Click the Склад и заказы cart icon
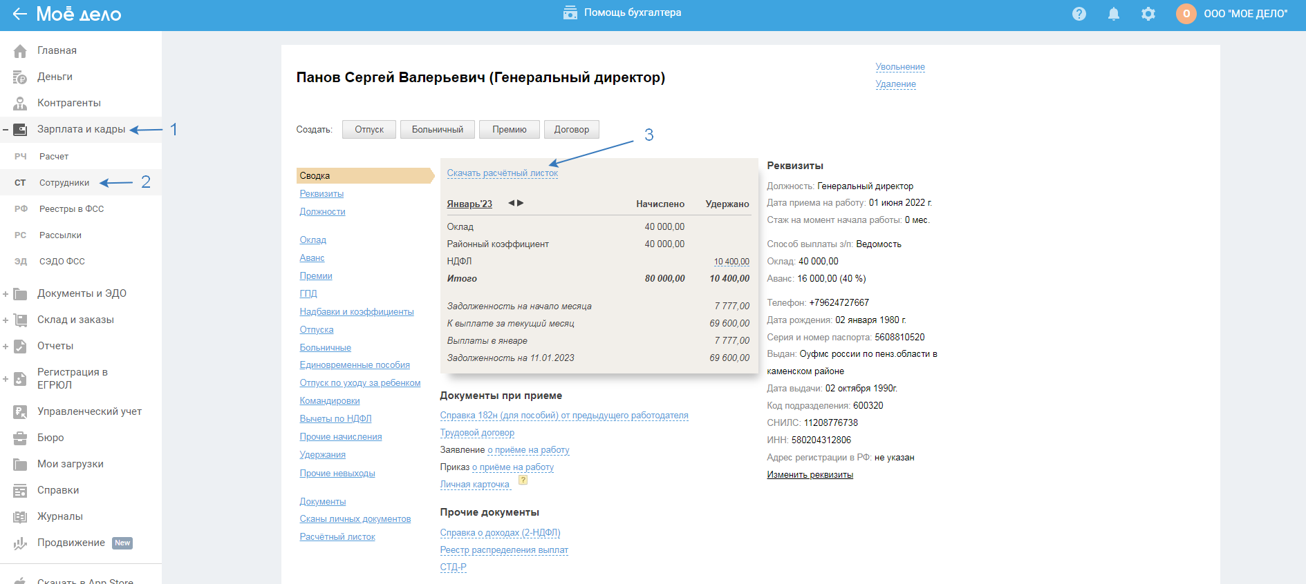The image size is (1306, 584). click(x=20, y=320)
